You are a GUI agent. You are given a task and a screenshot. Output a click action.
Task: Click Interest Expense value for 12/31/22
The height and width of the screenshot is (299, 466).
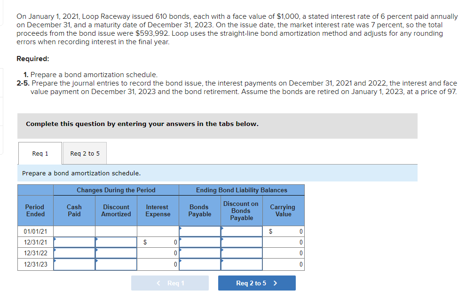158,253
